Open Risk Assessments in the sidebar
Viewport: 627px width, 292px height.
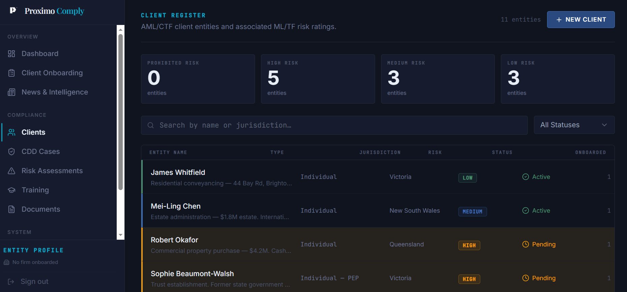(x=52, y=171)
